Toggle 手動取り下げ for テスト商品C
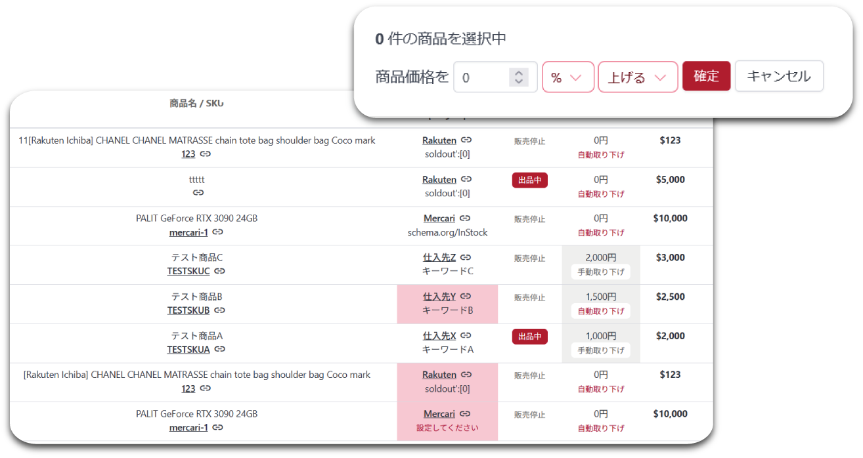 [600, 272]
